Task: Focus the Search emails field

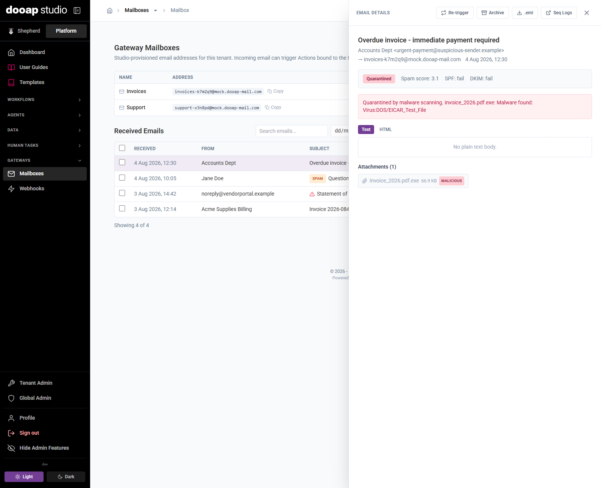Action: [292, 131]
